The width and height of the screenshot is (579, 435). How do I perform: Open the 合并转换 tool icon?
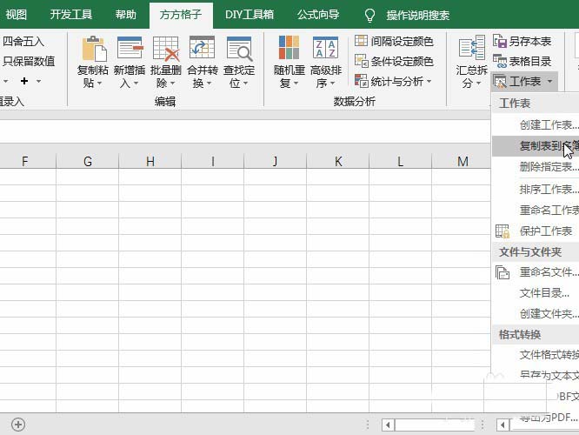(202, 48)
